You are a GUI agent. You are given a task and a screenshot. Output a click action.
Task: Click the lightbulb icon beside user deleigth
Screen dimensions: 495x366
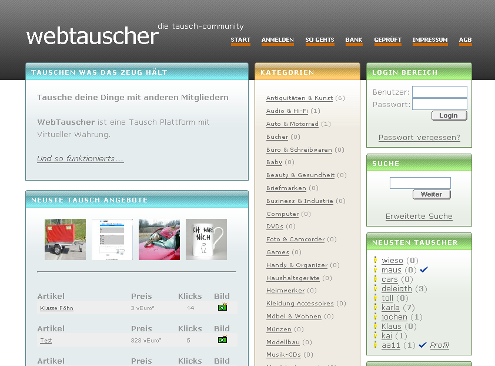376,288
